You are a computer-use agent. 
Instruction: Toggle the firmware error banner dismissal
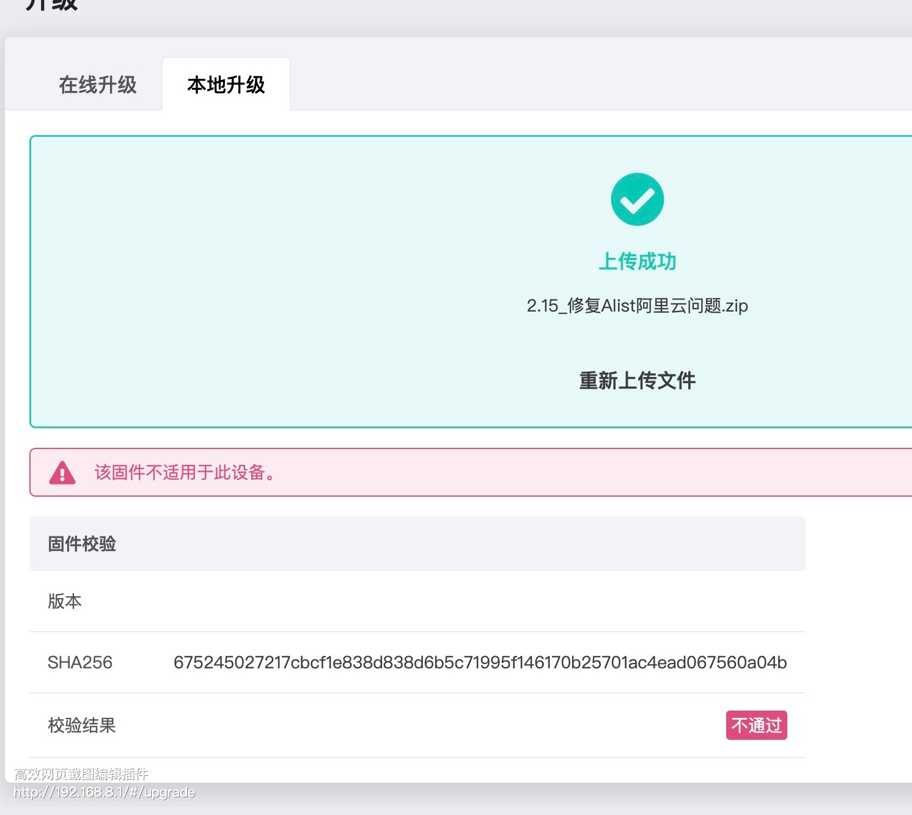471,473
